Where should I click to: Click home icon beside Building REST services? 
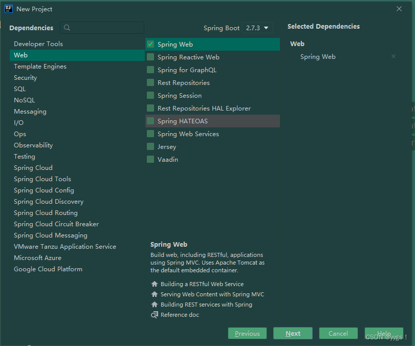click(155, 305)
